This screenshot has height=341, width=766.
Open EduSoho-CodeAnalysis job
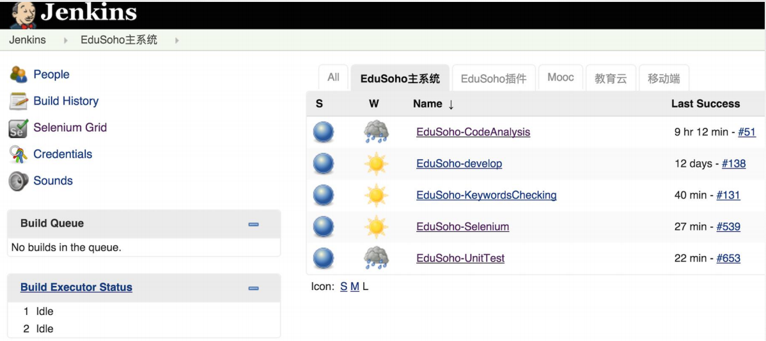tap(473, 132)
